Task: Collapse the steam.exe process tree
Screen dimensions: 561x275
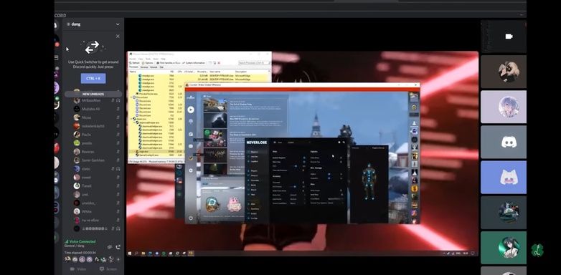Action: click(x=131, y=119)
